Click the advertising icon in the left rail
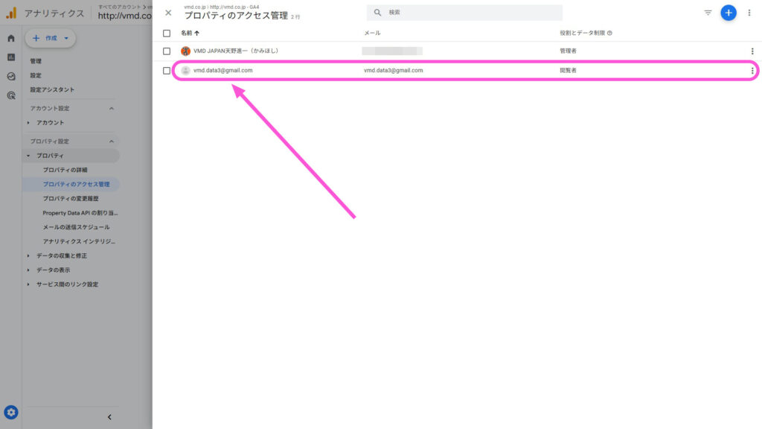762x429 pixels. (x=10, y=95)
